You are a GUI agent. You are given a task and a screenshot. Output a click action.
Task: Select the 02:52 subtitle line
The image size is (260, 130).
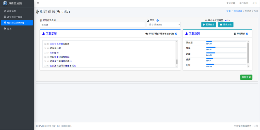60,66
